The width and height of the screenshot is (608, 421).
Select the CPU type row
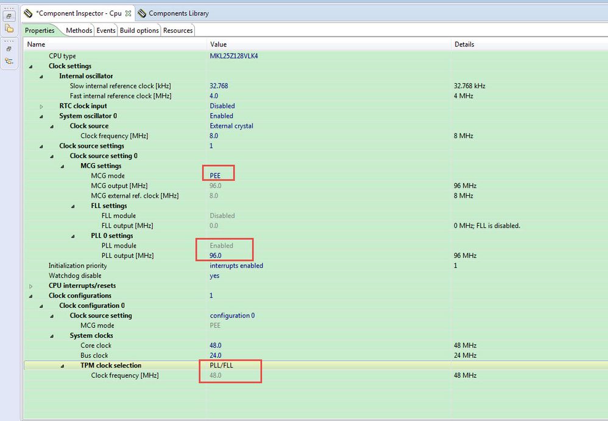click(316, 56)
